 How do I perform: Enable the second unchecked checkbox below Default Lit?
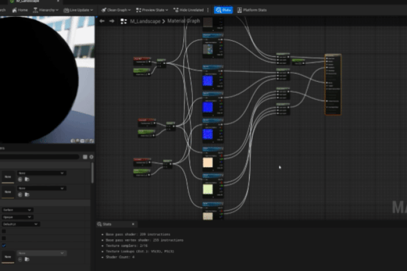coord(4,238)
